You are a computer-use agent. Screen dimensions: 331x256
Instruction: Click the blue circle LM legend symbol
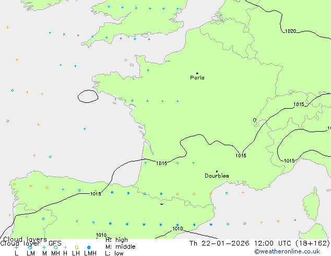point(30,247)
